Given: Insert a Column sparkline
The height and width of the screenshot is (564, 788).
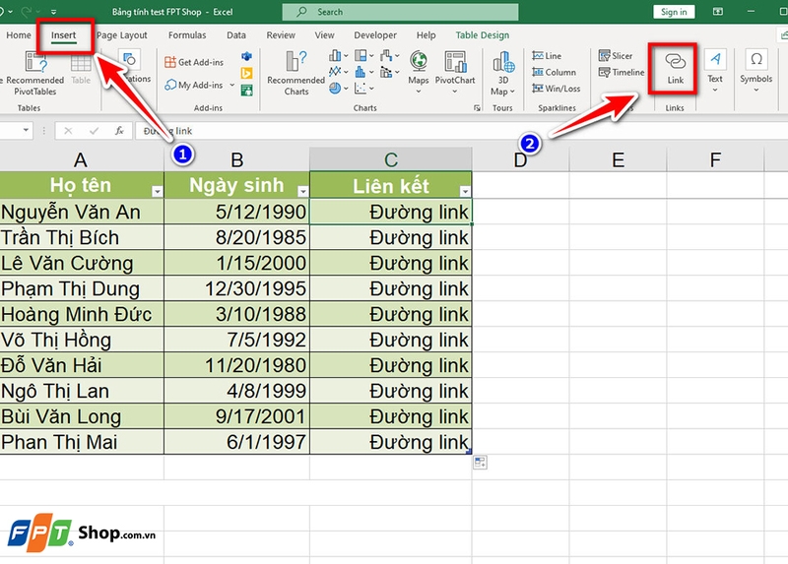Looking at the screenshot, I should pyautogui.click(x=555, y=72).
